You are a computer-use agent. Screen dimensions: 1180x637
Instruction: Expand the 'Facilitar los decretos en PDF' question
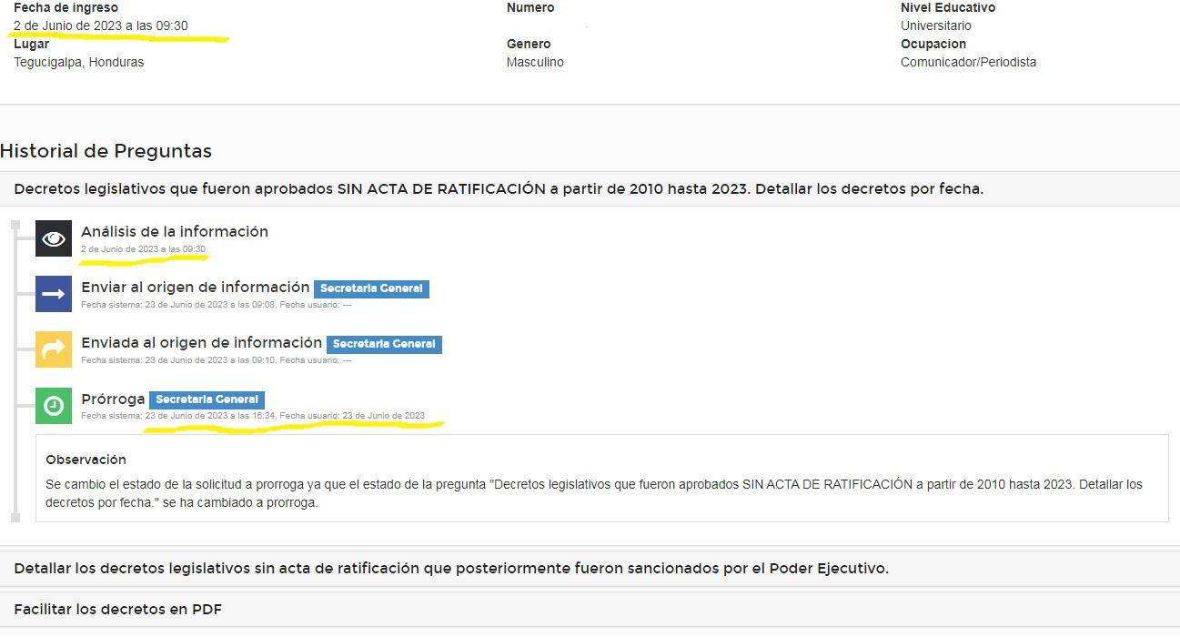(117, 610)
